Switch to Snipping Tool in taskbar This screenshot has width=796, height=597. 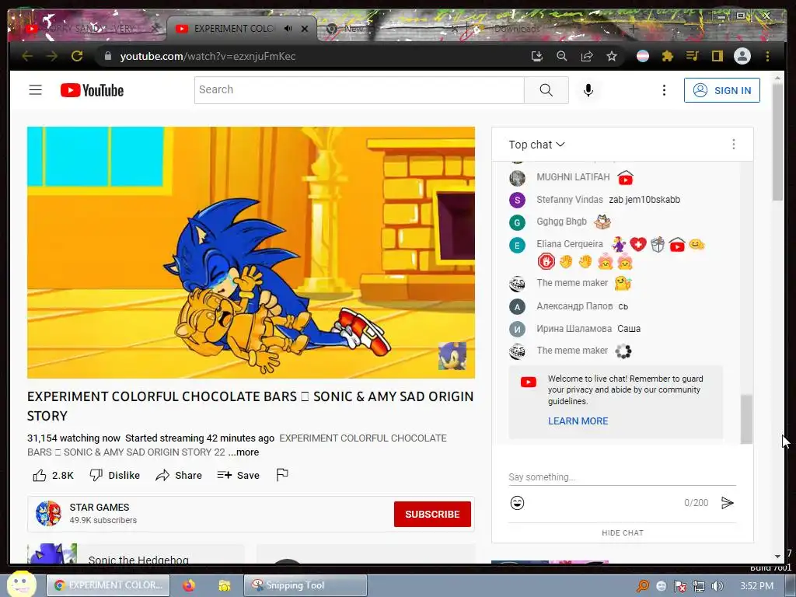(305, 585)
